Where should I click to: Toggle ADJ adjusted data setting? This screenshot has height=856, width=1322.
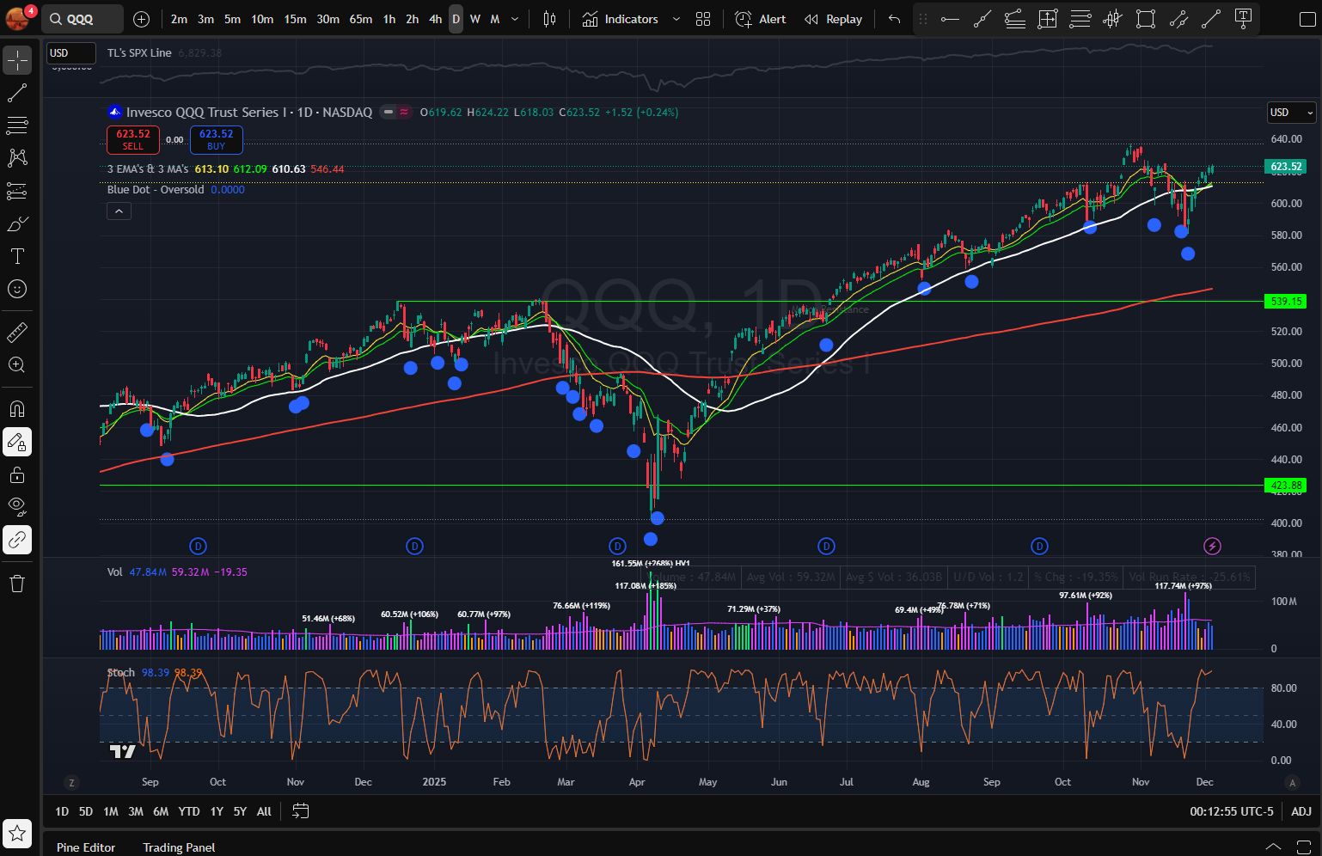(1301, 811)
